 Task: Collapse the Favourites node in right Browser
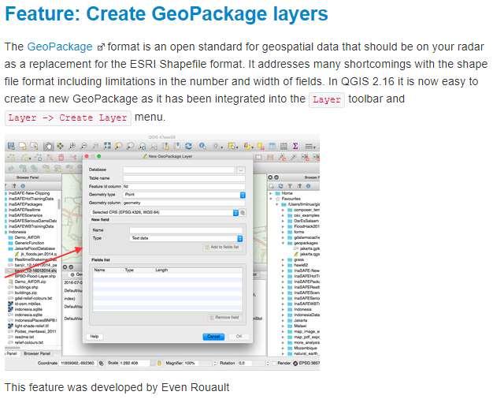point(271,199)
